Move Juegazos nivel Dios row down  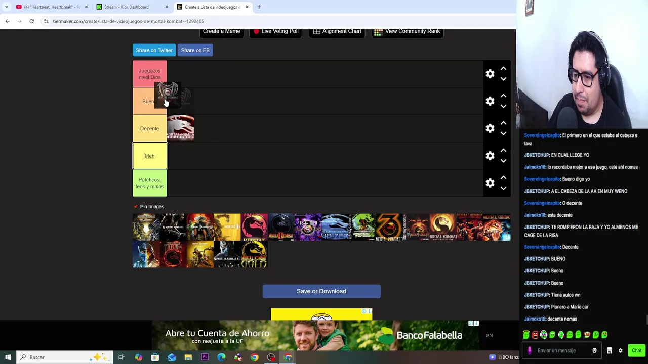(503, 79)
